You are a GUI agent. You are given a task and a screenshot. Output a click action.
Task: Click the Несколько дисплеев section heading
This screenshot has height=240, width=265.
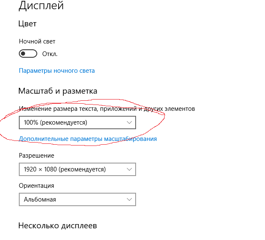[58, 226]
